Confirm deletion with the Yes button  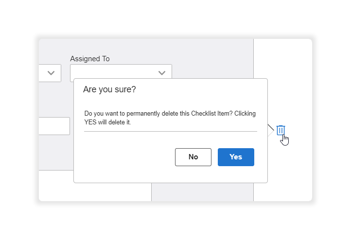click(x=236, y=157)
